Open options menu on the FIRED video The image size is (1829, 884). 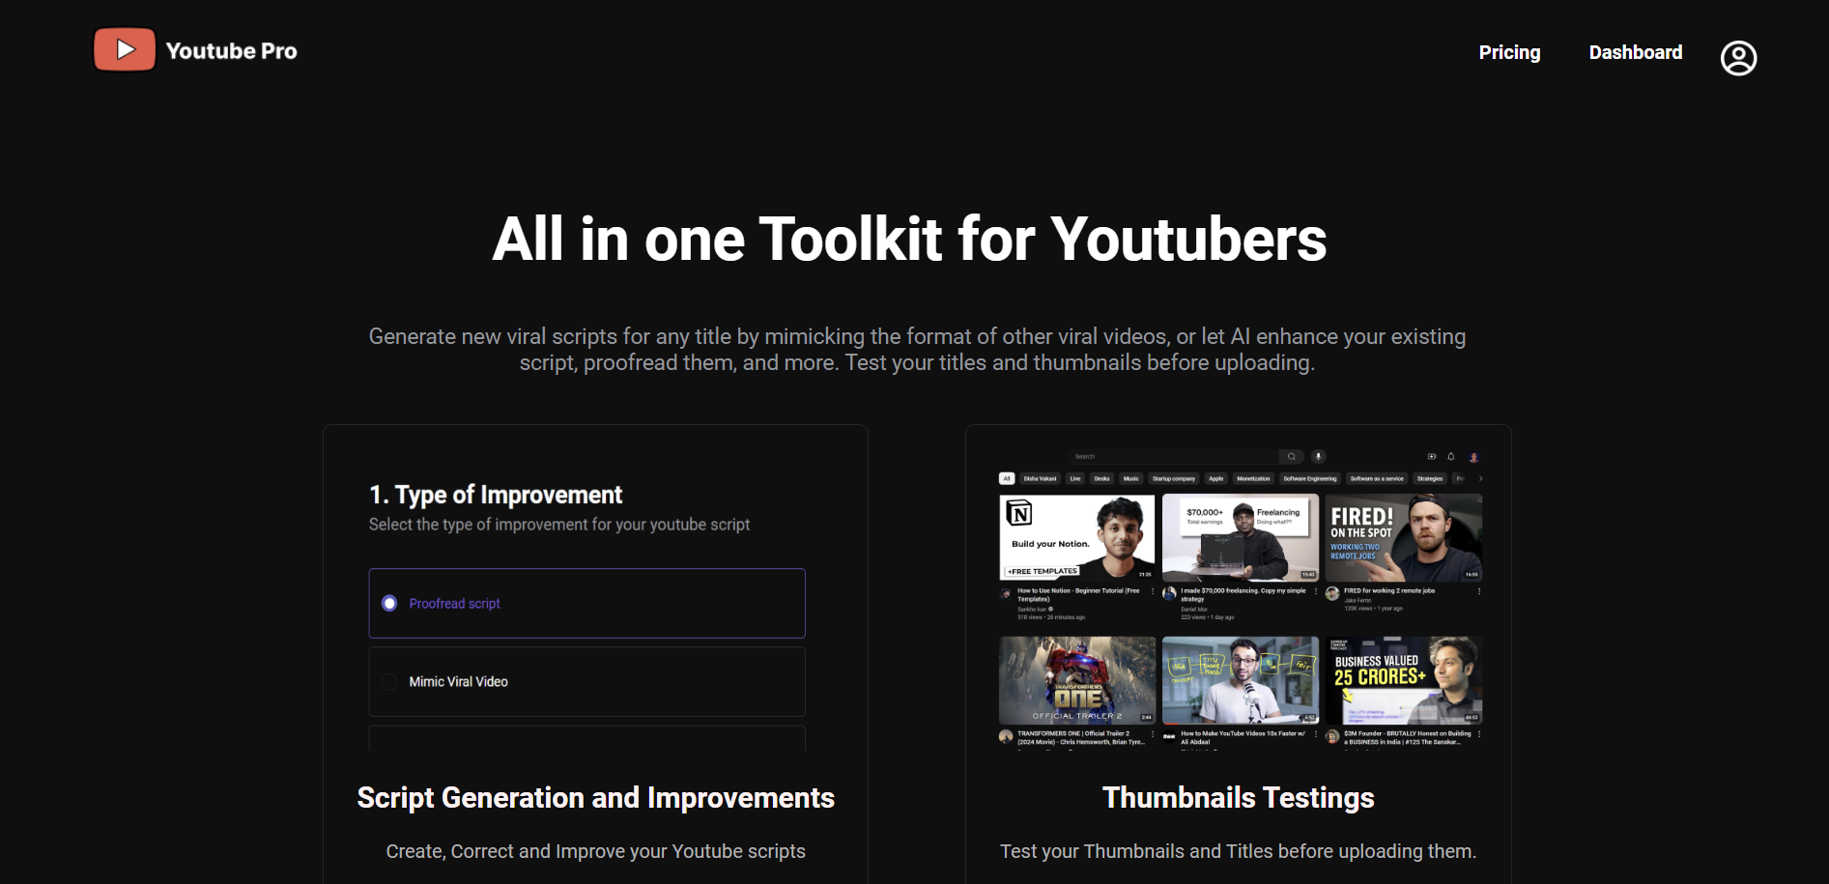1480,591
